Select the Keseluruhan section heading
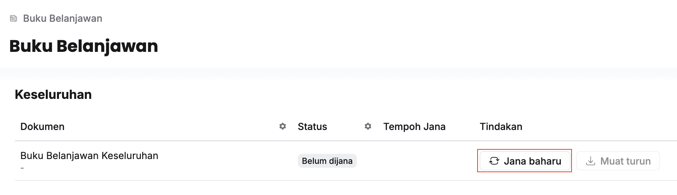 tap(53, 94)
